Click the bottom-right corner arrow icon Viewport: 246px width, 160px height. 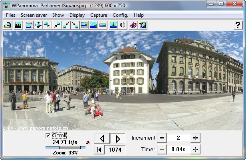75,25
